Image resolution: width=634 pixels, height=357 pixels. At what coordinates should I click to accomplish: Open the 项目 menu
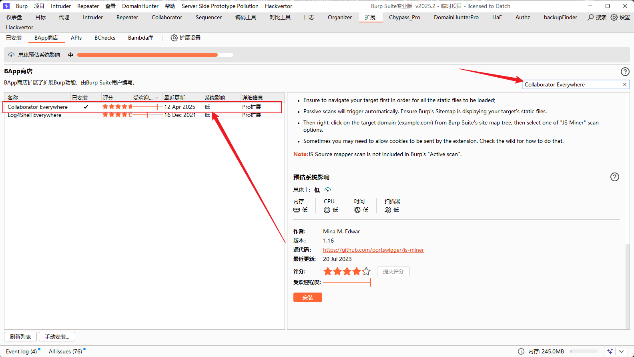point(39,6)
